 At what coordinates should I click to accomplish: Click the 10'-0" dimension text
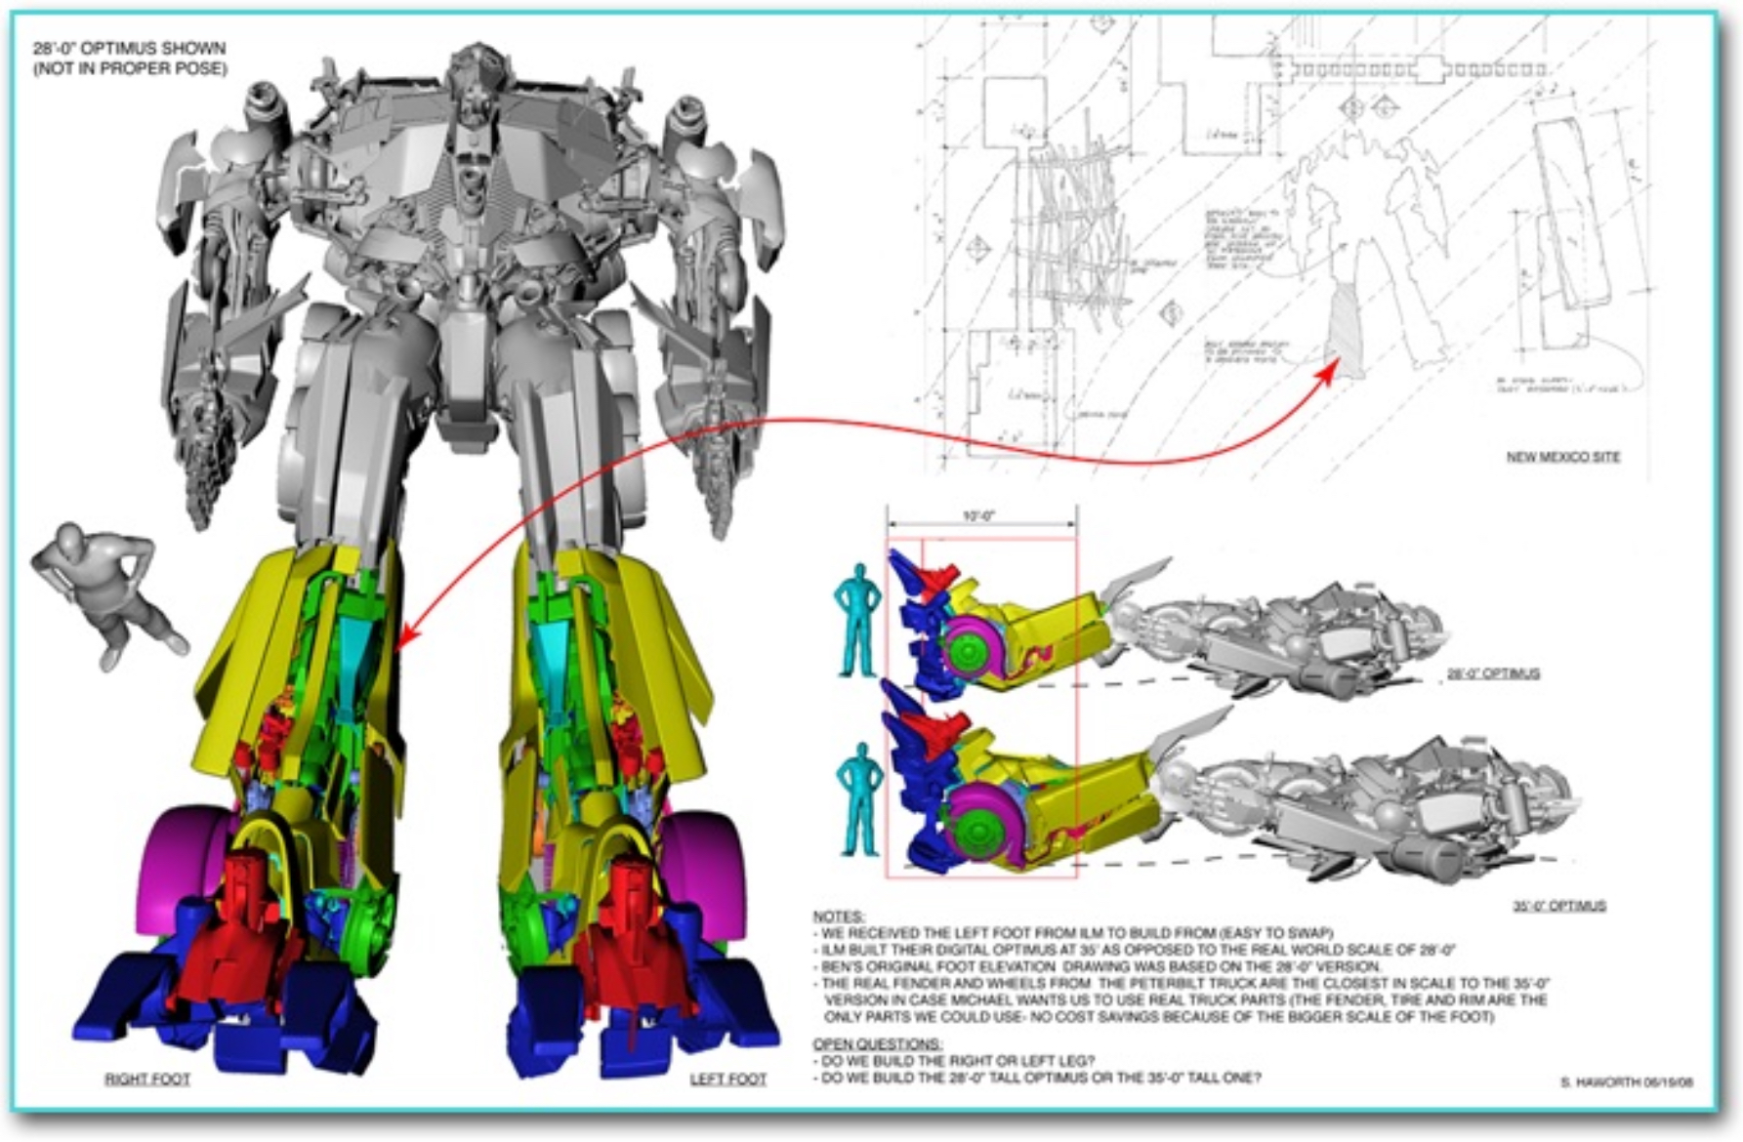[978, 516]
